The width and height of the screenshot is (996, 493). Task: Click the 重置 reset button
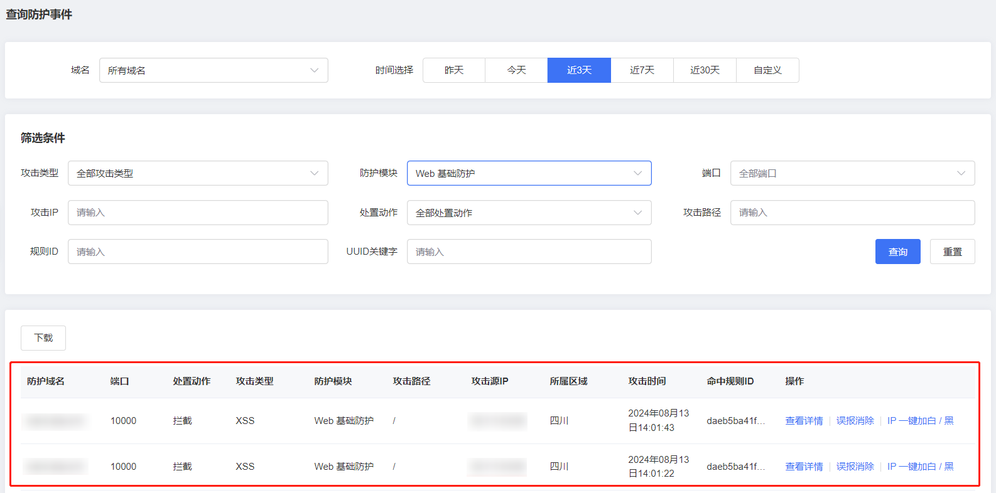coord(953,252)
